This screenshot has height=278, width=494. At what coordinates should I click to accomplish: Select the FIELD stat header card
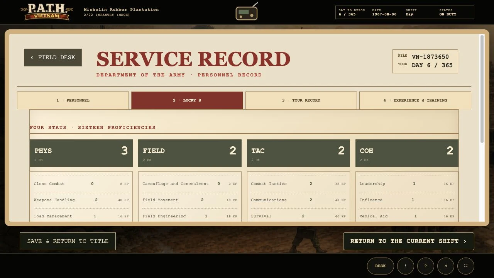coord(190,153)
